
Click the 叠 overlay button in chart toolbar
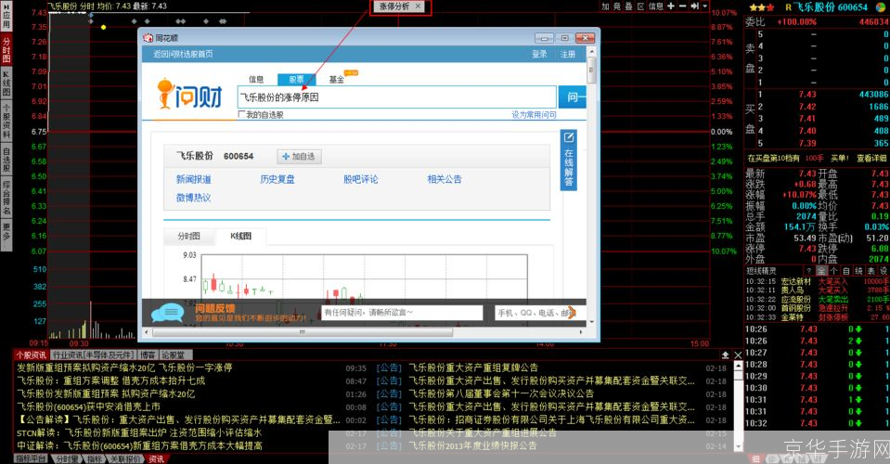[629, 6]
